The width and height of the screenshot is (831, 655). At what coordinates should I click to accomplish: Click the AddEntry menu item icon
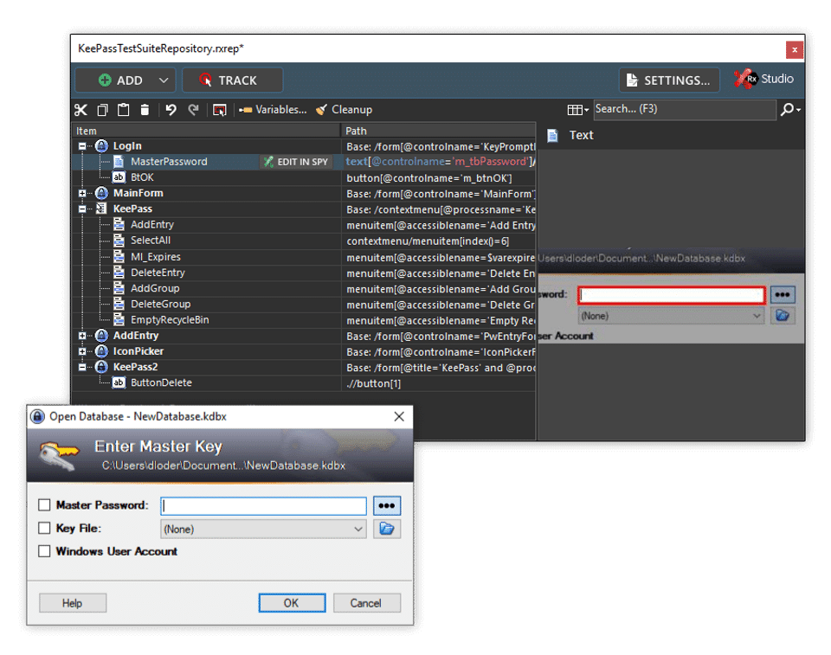click(x=119, y=224)
